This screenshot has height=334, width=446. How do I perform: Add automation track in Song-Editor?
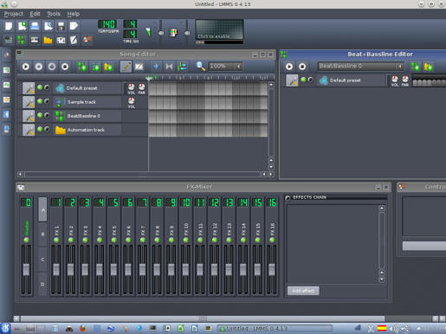(x=108, y=67)
